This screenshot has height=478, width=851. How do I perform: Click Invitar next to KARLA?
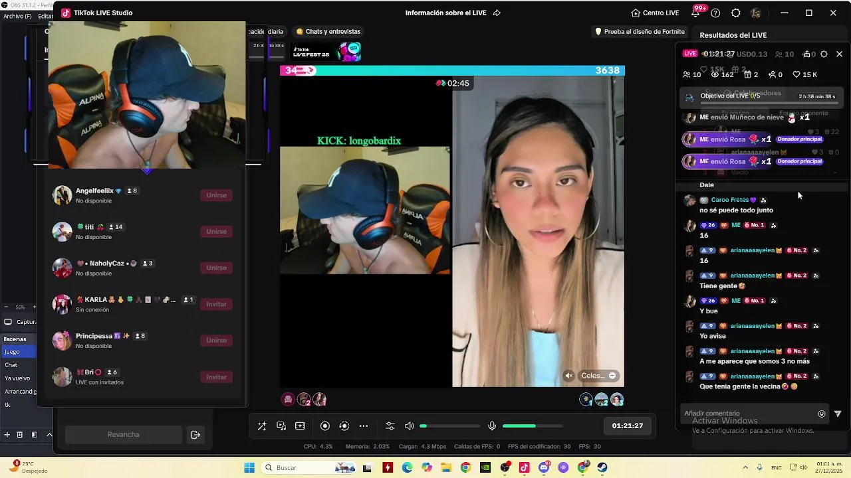tap(216, 304)
